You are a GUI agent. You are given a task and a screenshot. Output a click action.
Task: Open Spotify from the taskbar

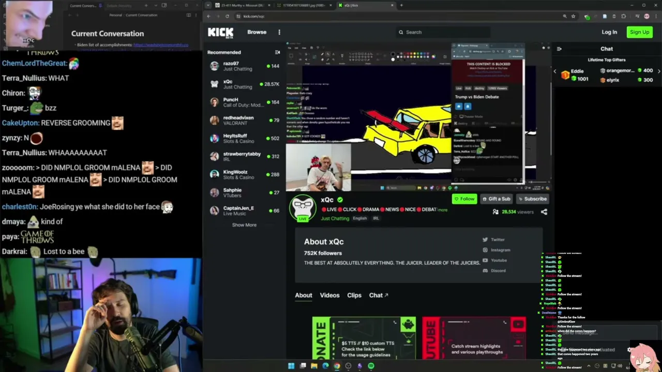[x=371, y=366]
